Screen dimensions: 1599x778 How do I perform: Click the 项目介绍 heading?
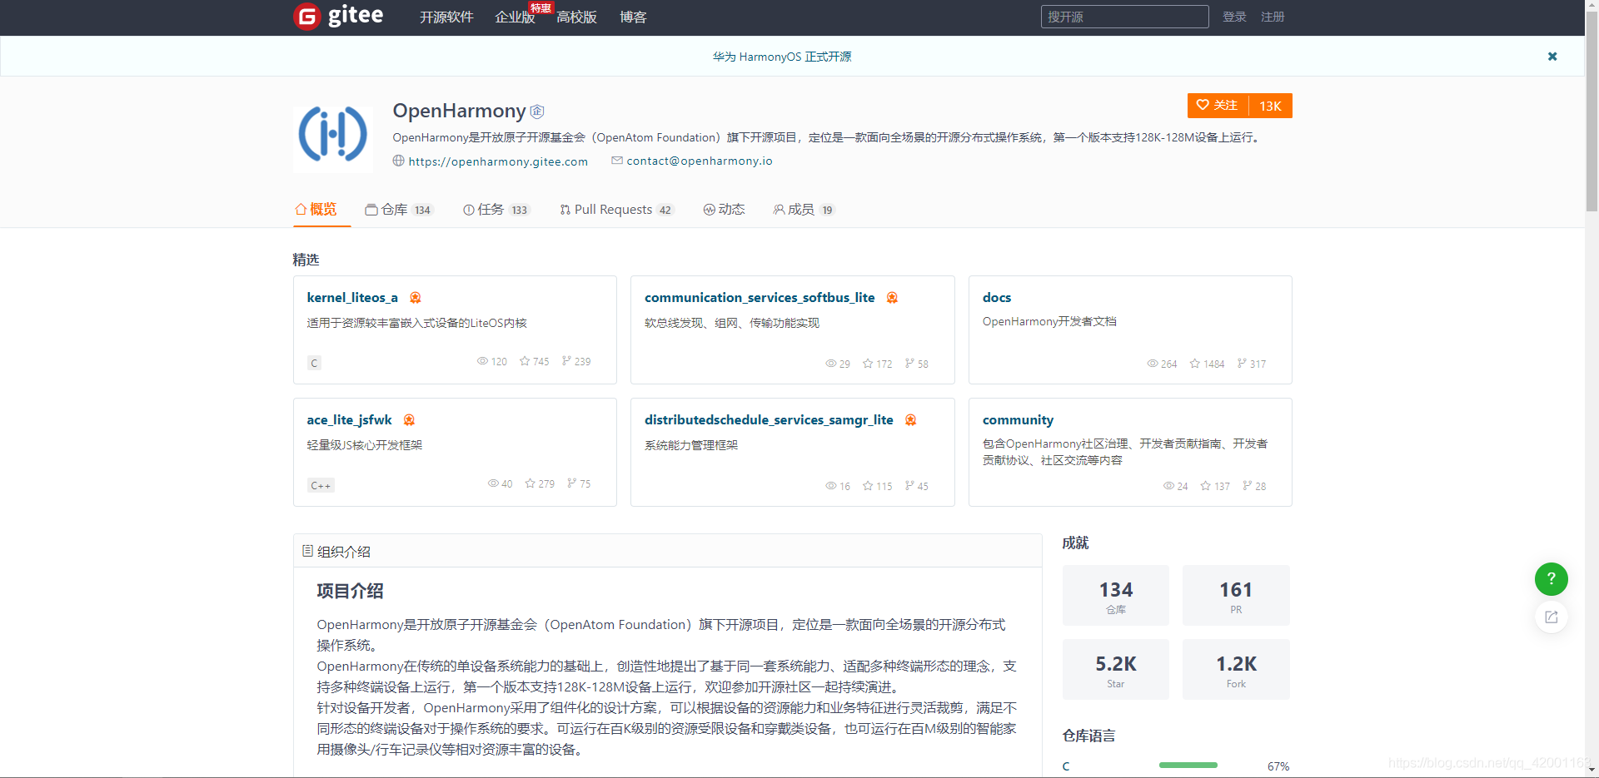pyautogui.click(x=350, y=591)
